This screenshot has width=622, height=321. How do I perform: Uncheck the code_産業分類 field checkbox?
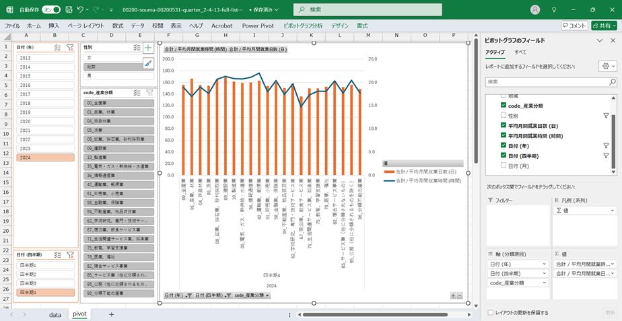tap(503, 106)
